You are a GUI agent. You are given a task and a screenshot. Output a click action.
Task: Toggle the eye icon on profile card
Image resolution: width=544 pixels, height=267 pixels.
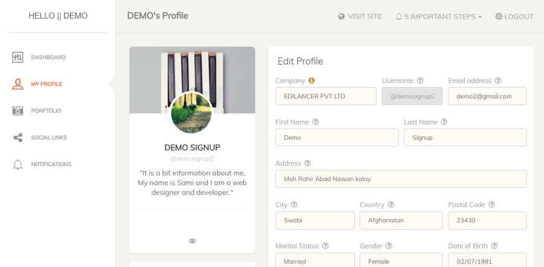[x=192, y=241]
